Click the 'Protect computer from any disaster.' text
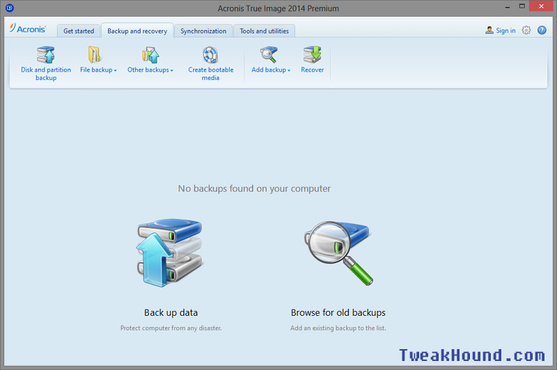The image size is (557, 370). (171, 328)
